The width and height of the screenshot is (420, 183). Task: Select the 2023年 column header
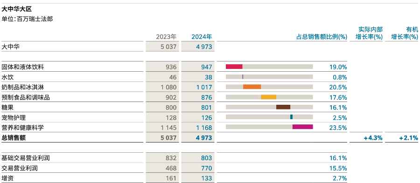point(166,37)
